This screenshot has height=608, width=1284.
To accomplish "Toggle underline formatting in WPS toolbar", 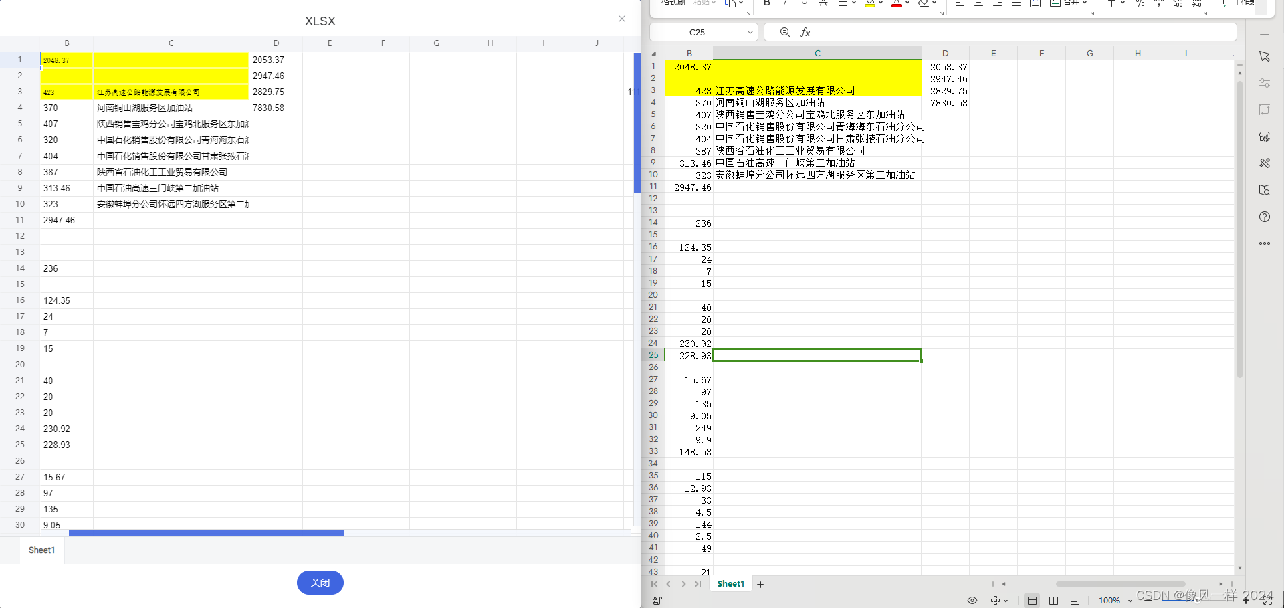I will (804, 3).
